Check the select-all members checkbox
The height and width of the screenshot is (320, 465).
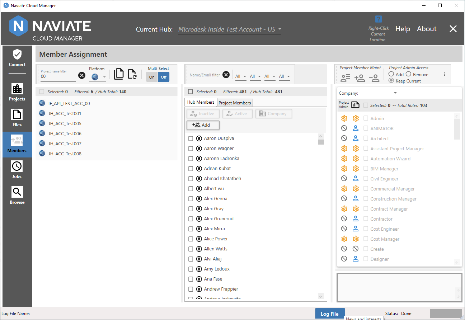(191, 92)
